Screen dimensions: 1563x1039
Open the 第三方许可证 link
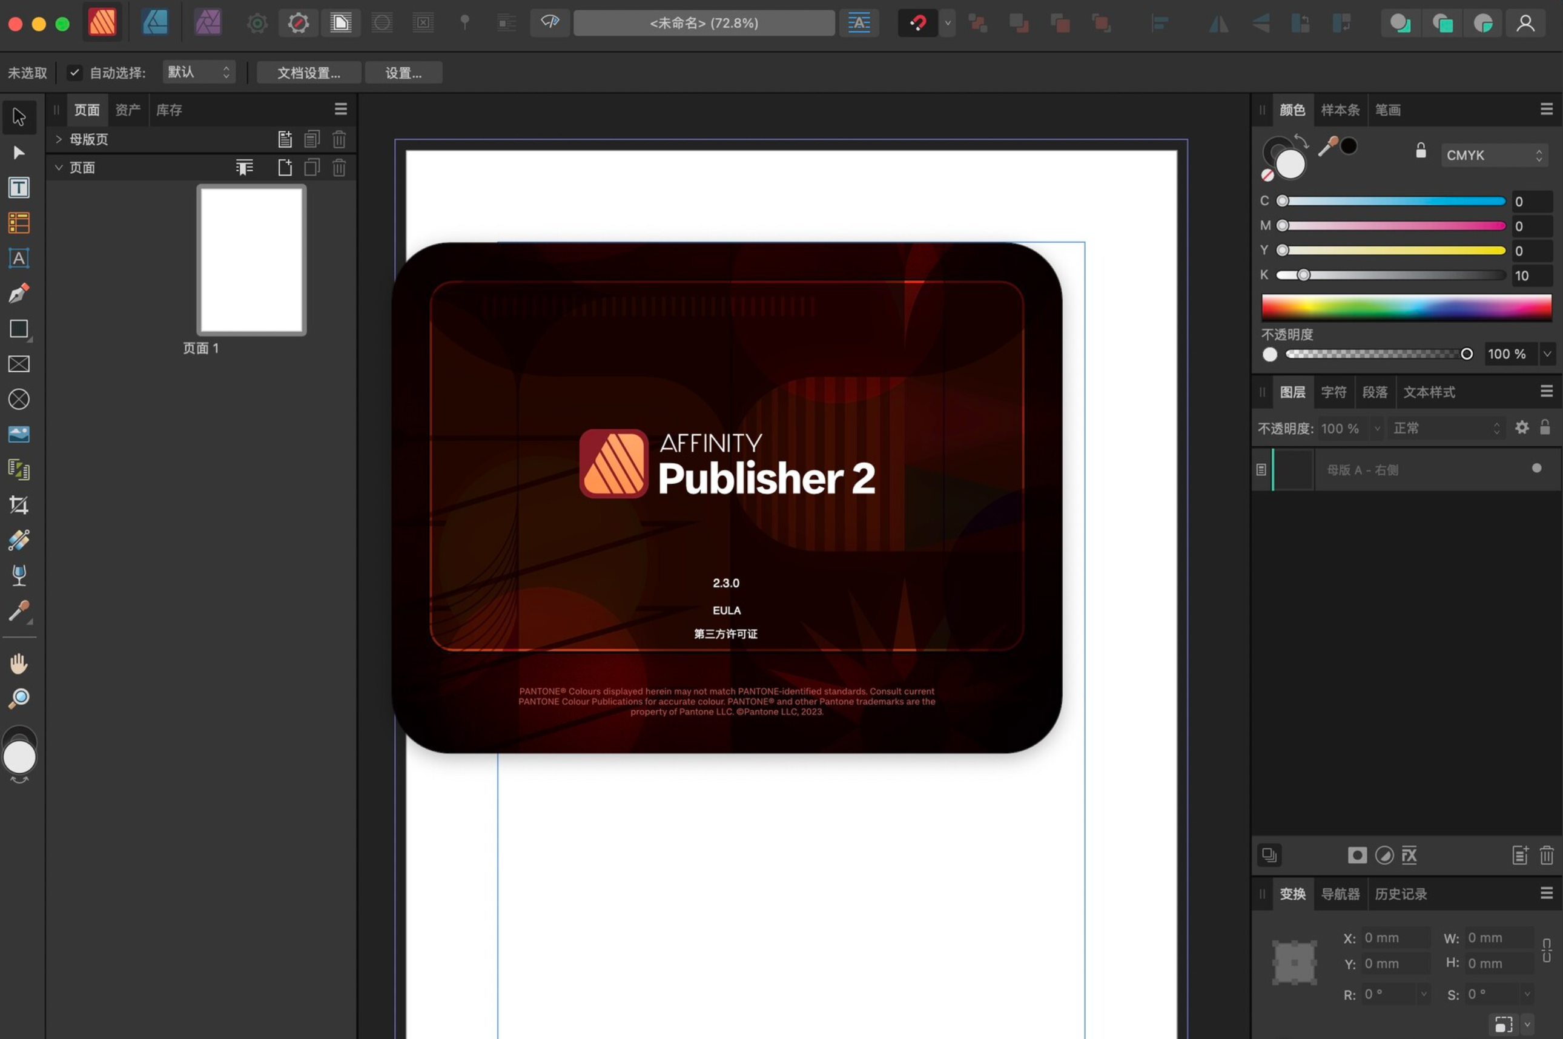click(725, 634)
